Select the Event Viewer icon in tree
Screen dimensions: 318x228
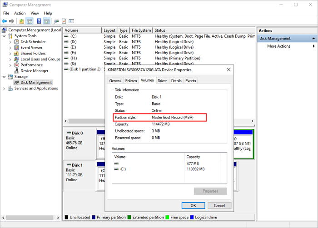[16, 48]
